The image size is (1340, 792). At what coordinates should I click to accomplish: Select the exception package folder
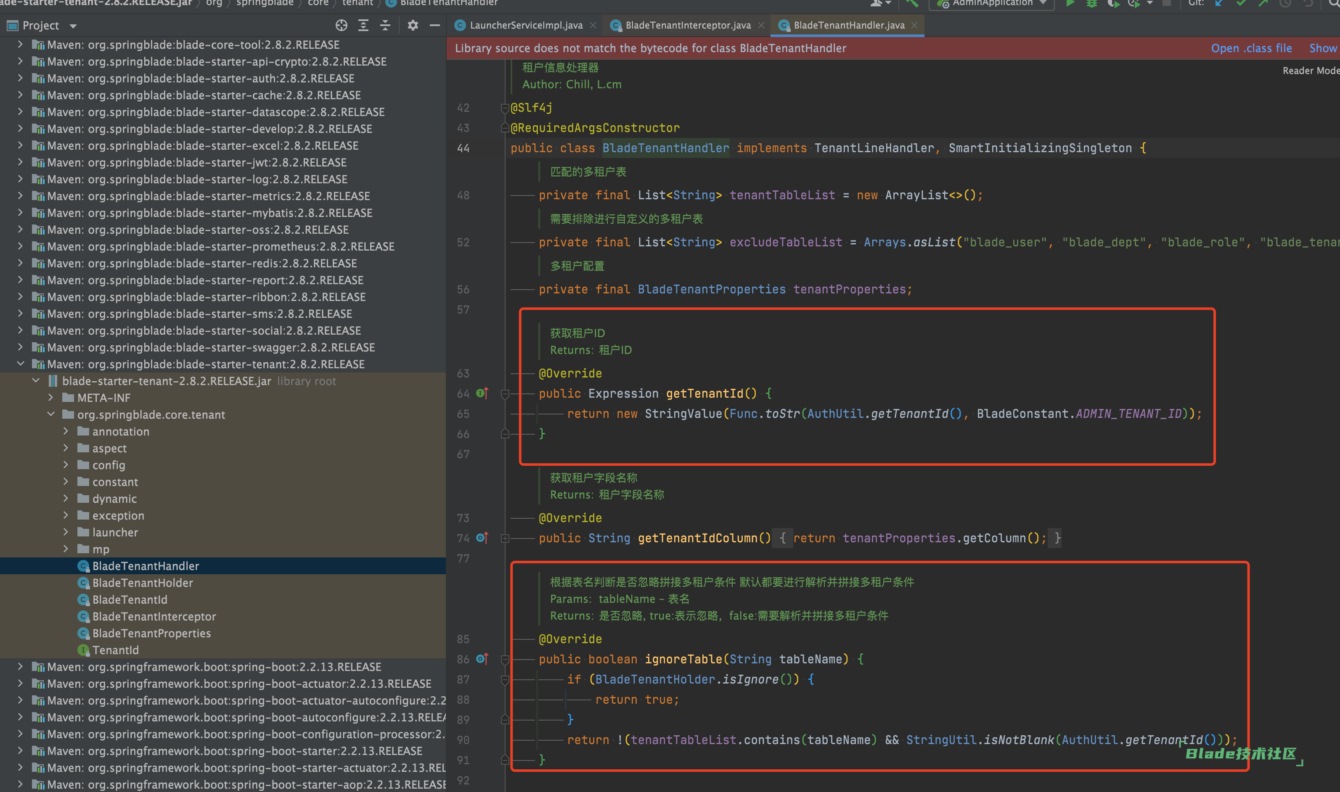point(118,515)
